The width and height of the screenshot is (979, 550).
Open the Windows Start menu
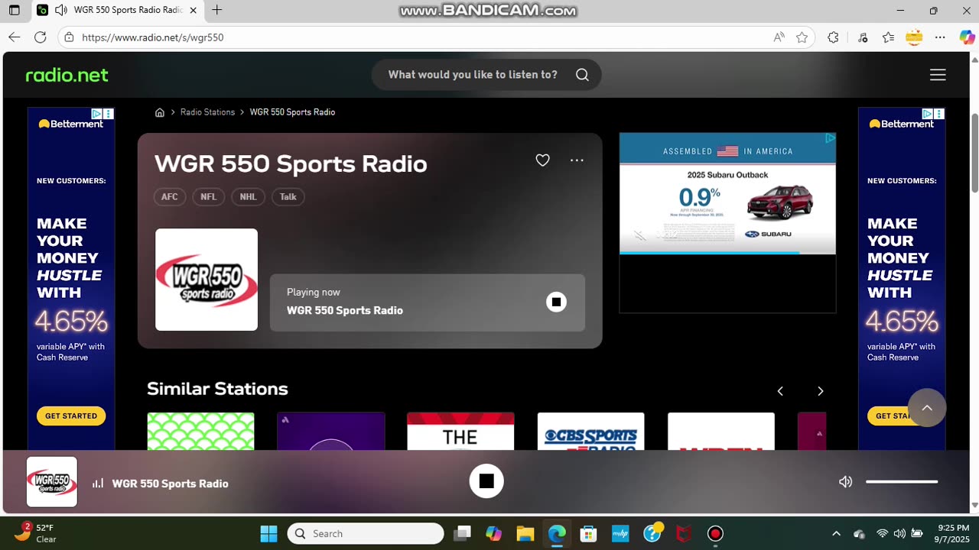point(268,533)
